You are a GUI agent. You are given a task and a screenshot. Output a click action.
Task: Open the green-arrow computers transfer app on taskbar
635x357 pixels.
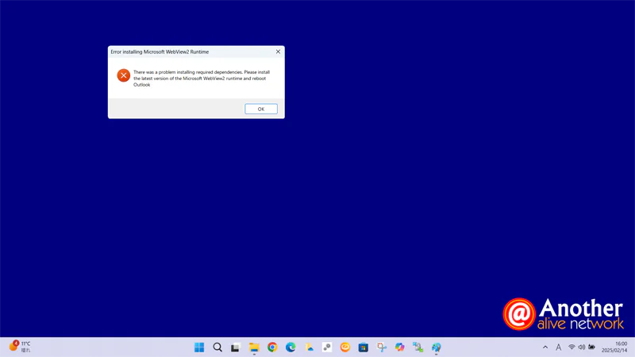pyautogui.click(x=418, y=347)
